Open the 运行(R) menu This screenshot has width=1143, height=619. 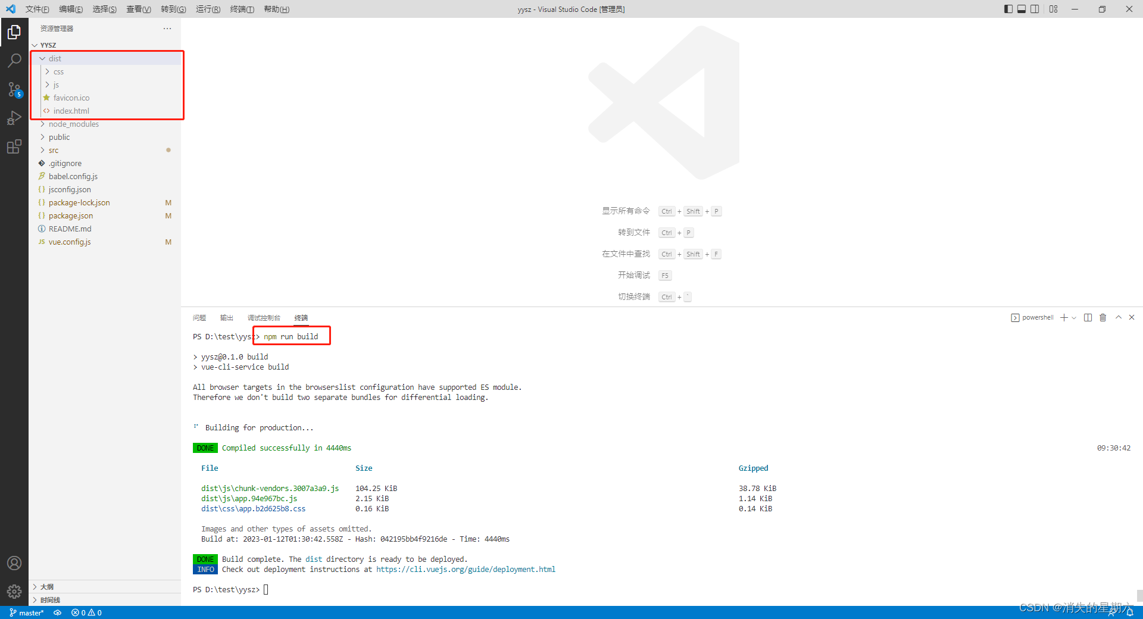tap(208, 9)
